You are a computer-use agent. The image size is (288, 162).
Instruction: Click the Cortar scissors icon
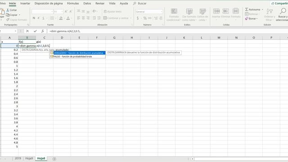8,10
